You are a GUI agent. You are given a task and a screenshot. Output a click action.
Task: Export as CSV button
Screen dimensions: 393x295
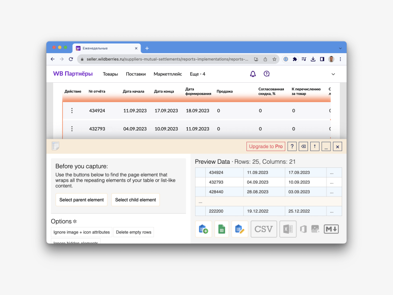264,229
